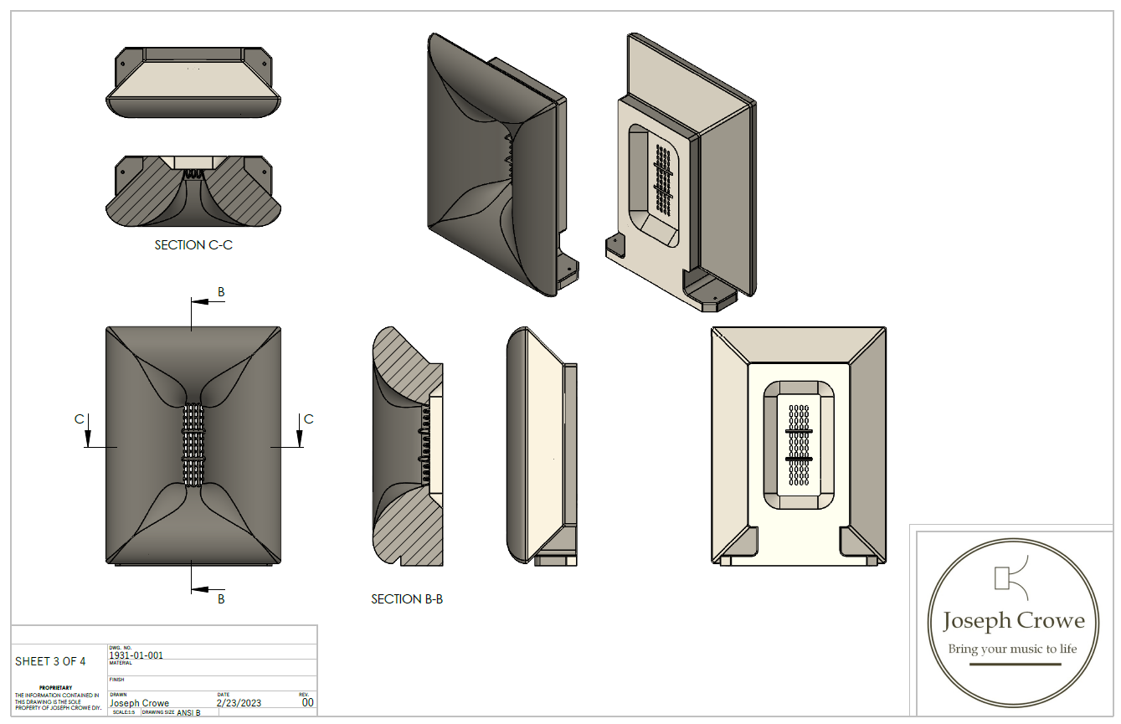Click the SHEET 3 OF 4 text

click(x=50, y=661)
